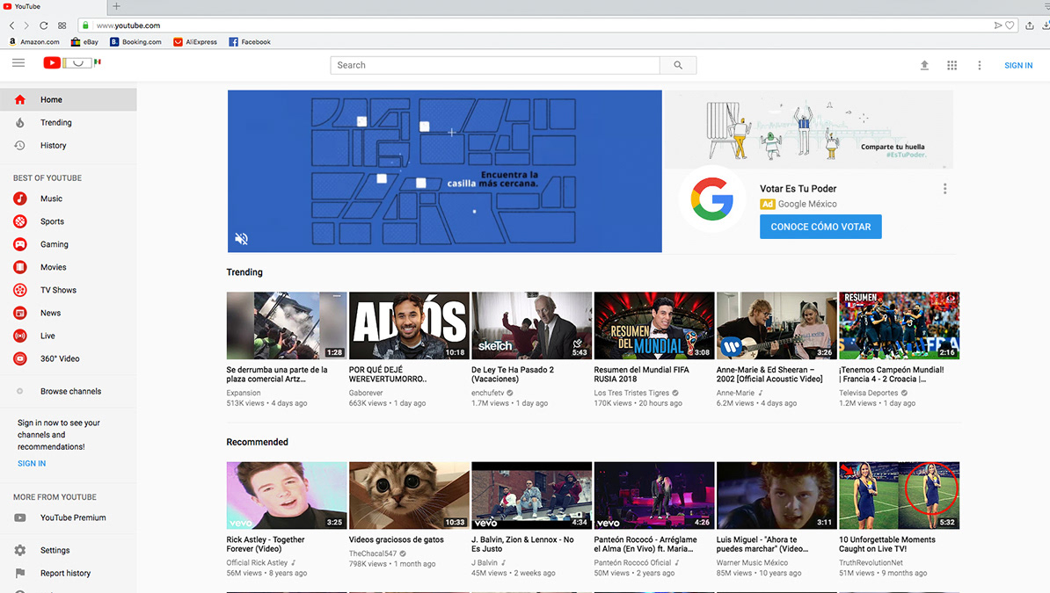
Task: Click the share icon in browser toolbar
Action: (x=1029, y=25)
